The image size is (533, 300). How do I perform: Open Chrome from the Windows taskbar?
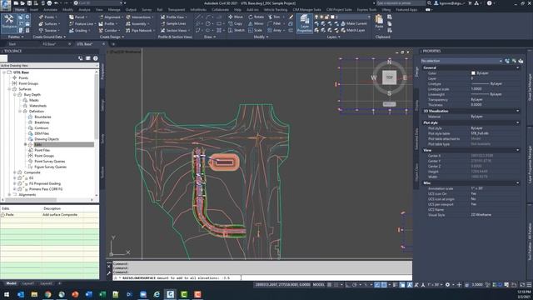[x=48, y=294]
